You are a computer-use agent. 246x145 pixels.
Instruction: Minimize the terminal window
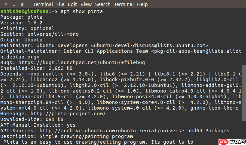pos(14,5)
